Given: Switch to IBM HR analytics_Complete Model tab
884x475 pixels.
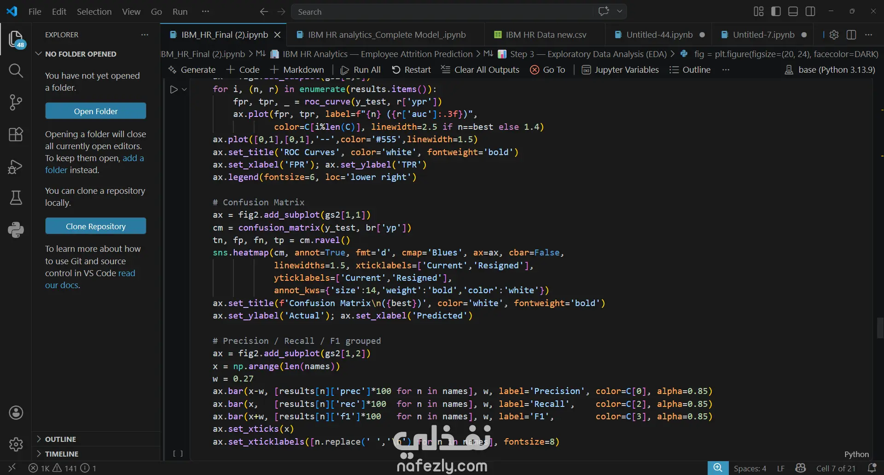Looking at the screenshot, I should tap(386, 35).
